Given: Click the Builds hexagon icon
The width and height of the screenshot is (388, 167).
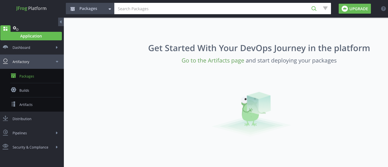Looking at the screenshot, I should pos(13,90).
